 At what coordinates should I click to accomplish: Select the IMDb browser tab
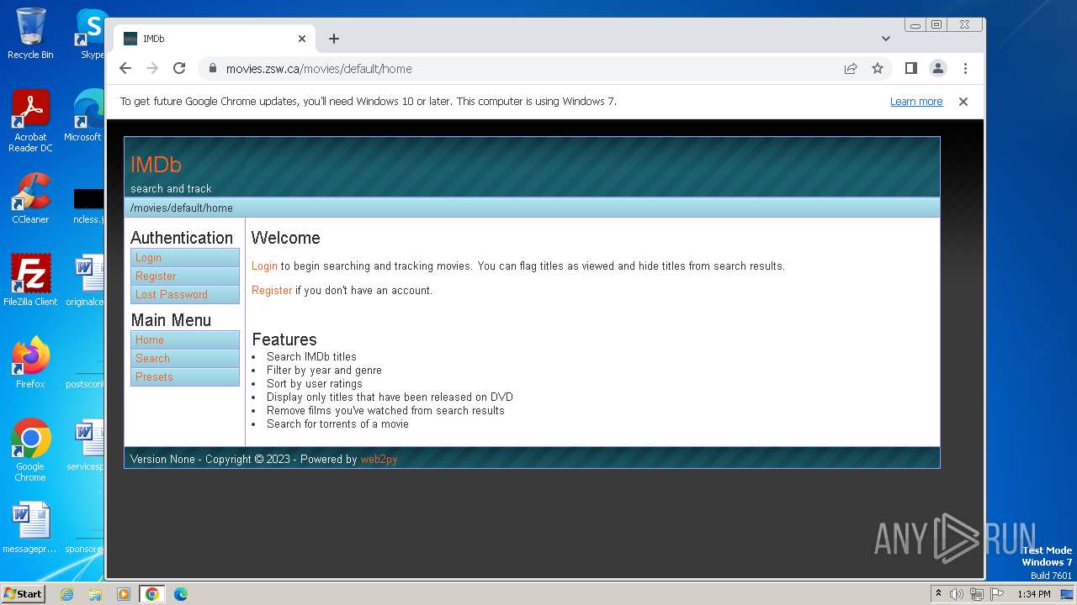point(215,39)
